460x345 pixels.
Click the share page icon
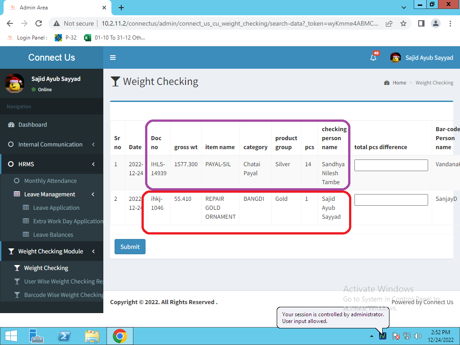389,23
